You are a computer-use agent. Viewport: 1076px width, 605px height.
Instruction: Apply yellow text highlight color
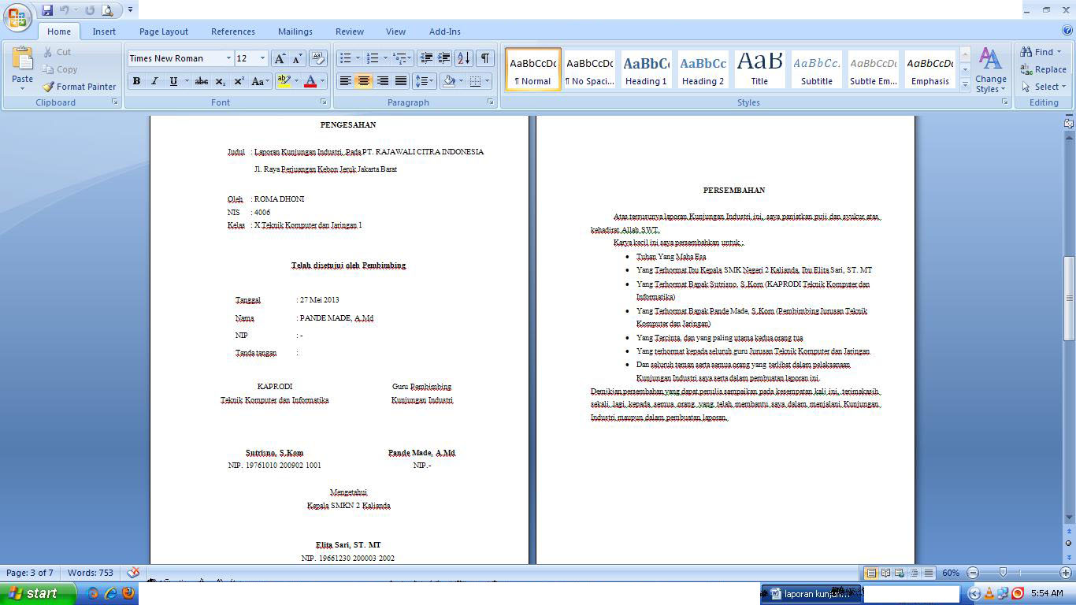(x=284, y=81)
